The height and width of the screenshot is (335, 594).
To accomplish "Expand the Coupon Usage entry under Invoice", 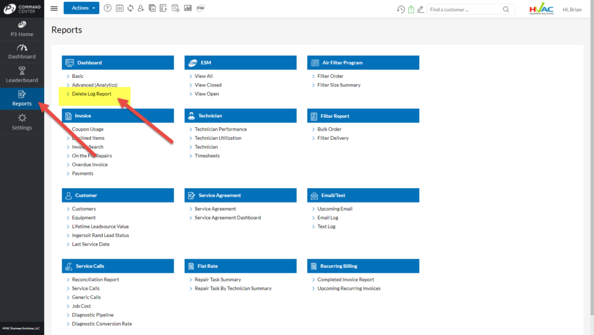I will tap(87, 129).
